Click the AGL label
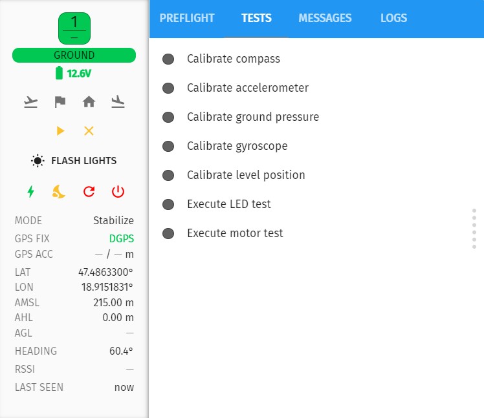Screen dimensions: 484x418 click(23, 333)
